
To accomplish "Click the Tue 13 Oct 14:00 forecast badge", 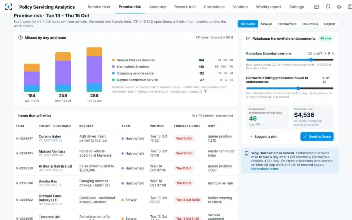I will (188, 200).
